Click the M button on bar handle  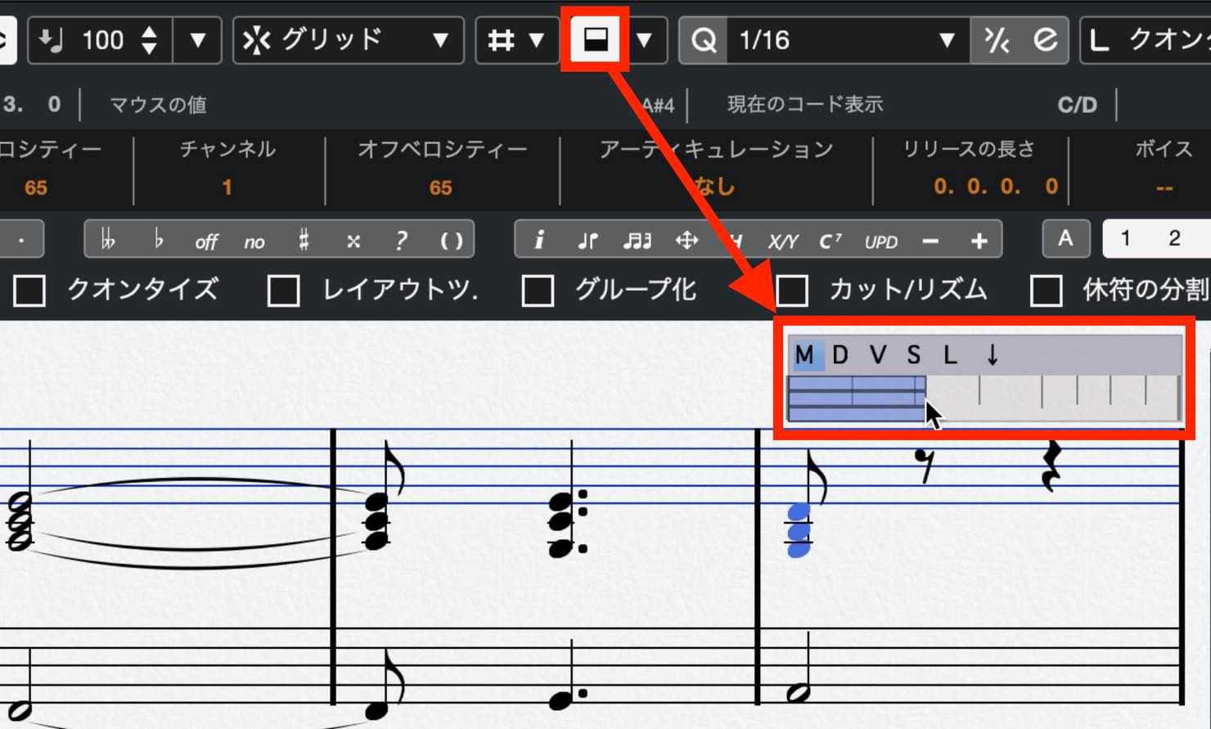point(805,355)
